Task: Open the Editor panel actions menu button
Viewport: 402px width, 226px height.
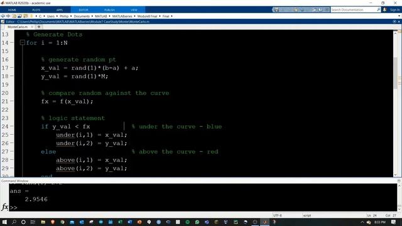Action: point(394,21)
